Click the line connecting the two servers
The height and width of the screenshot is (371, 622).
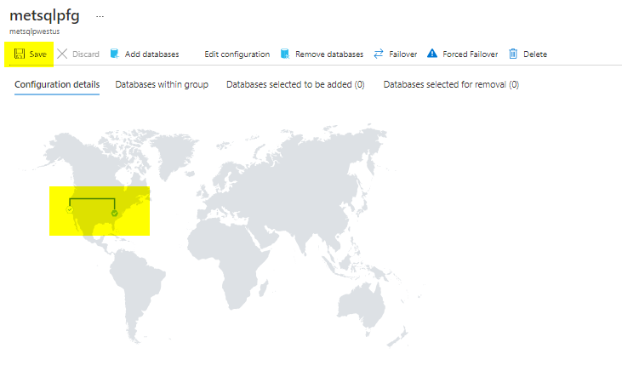point(92,199)
